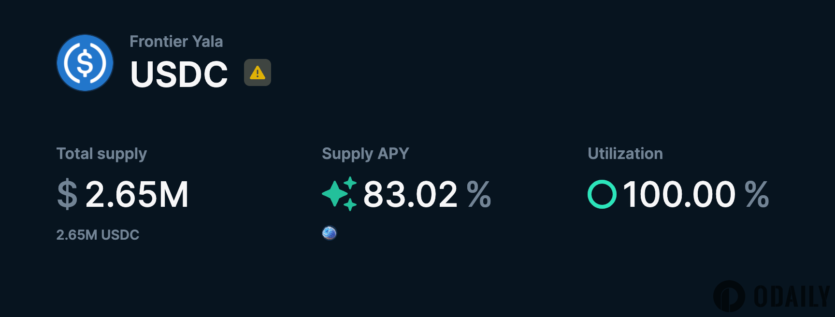Click the percent sign after 100.00

756,194
